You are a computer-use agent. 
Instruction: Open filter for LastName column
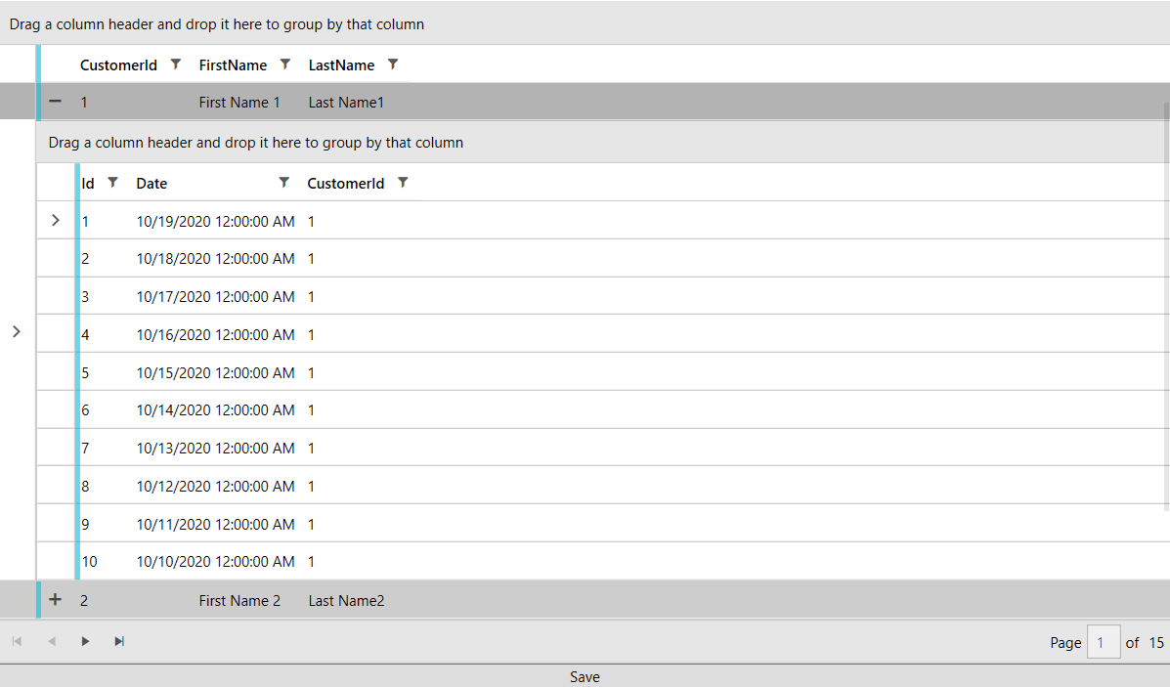(393, 64)
